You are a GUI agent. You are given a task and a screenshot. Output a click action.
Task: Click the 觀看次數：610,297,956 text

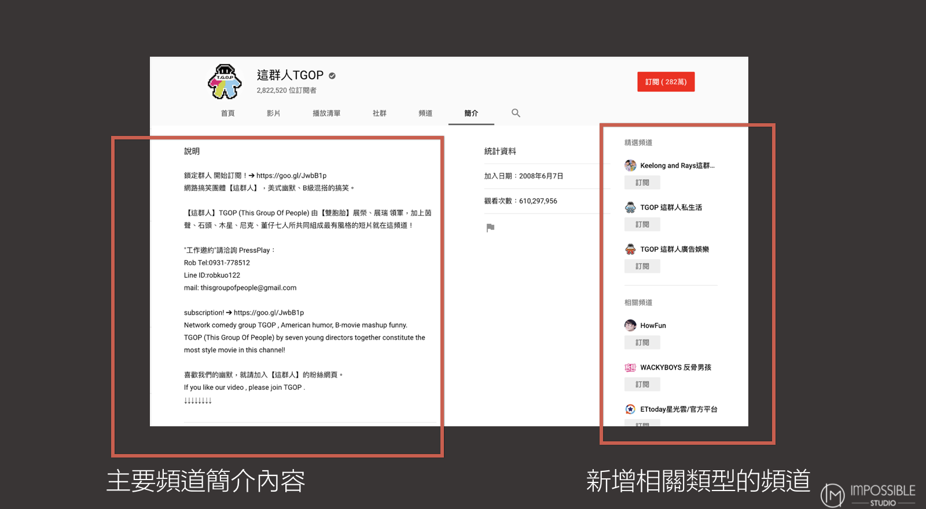tap(521, 201)
